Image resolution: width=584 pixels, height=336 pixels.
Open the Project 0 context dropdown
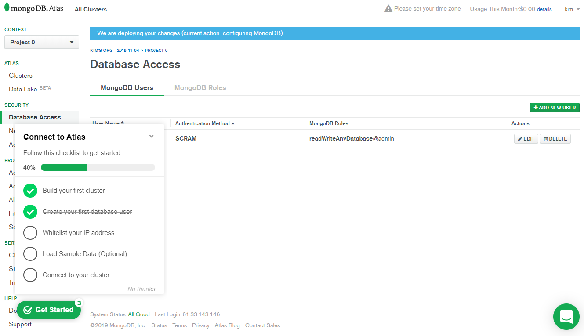42,42
